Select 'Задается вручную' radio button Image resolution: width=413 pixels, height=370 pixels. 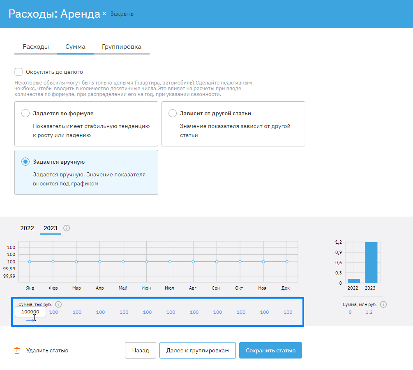tap(25, 162)
